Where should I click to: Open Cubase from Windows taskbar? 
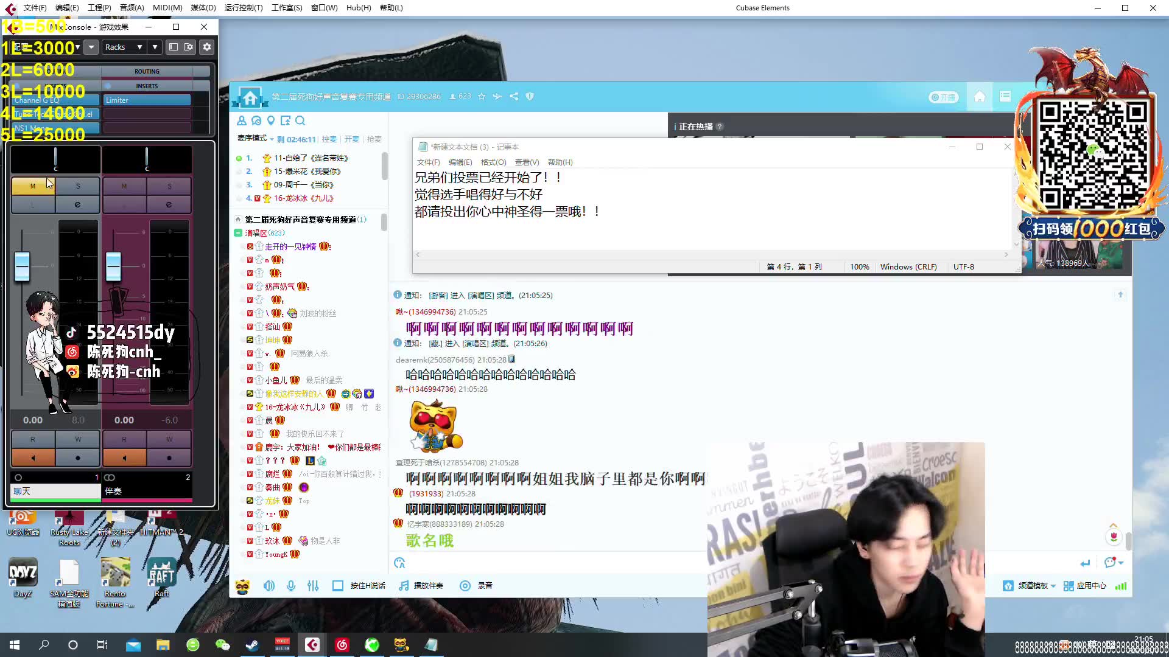tap(312, 645)
